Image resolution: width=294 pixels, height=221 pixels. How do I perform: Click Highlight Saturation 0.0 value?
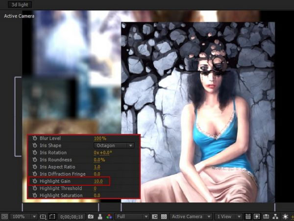(97, 195)
